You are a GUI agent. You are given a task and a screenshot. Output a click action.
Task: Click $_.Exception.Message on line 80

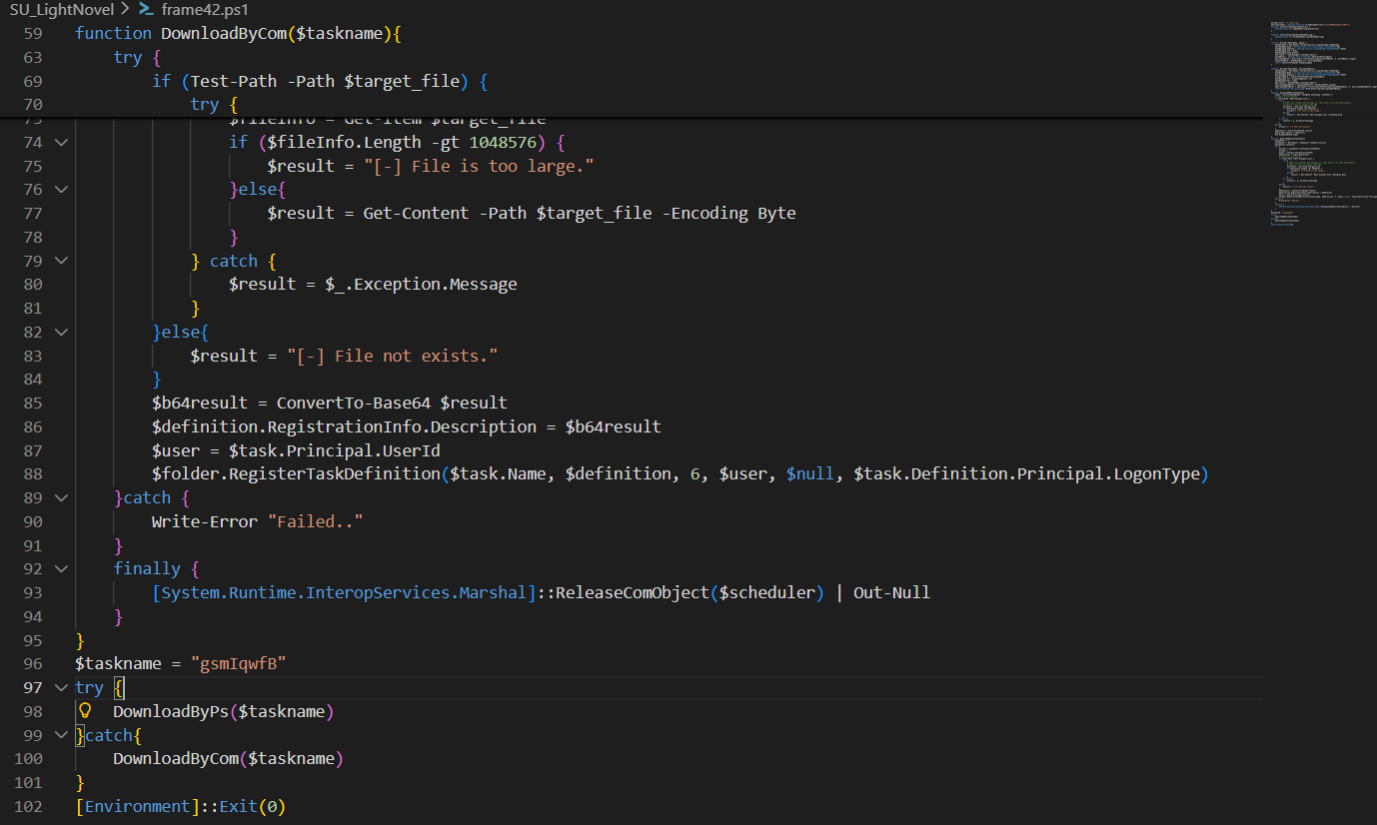click(x=421, y=284)
